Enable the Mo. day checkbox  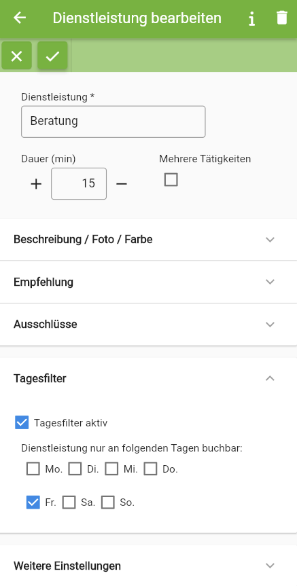(x=33, y=469)
